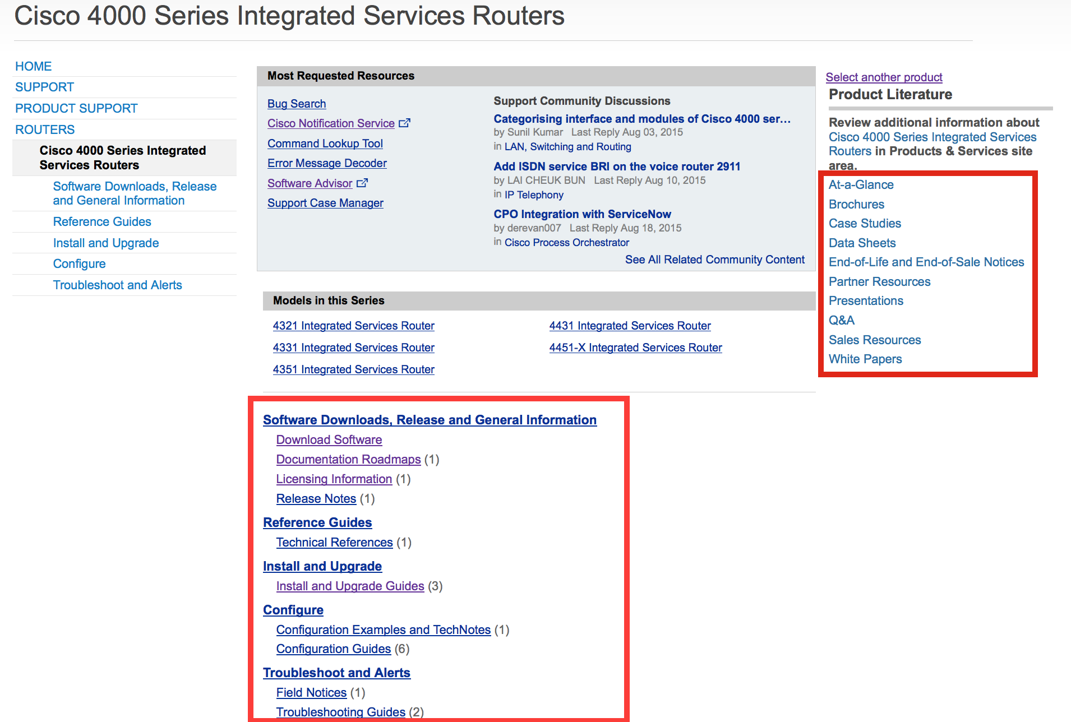This screenshot has height=722, width=1071.
Task: Open End-of-Life and End-of-Sale Notices link
Action: 926,262
